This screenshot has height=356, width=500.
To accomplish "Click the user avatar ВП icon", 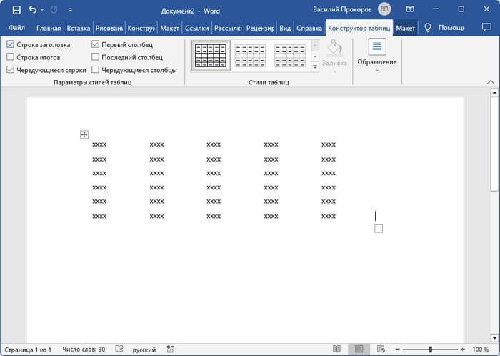I will coord(384,9).
